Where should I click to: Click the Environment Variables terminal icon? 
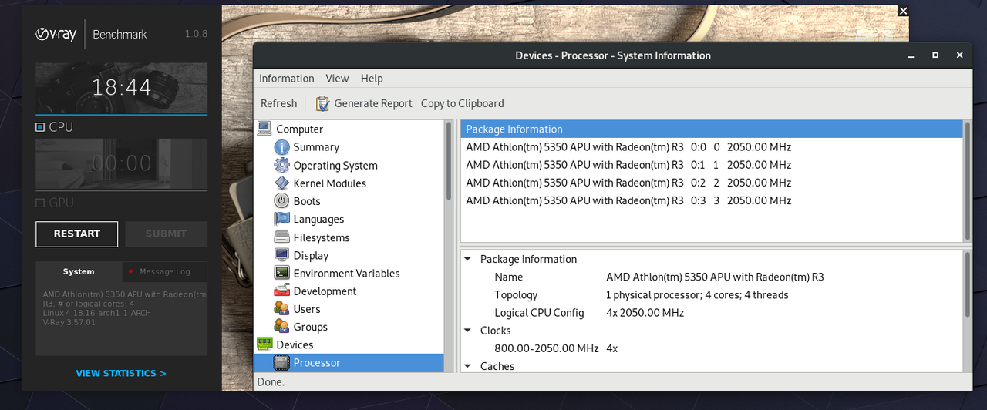281,273
